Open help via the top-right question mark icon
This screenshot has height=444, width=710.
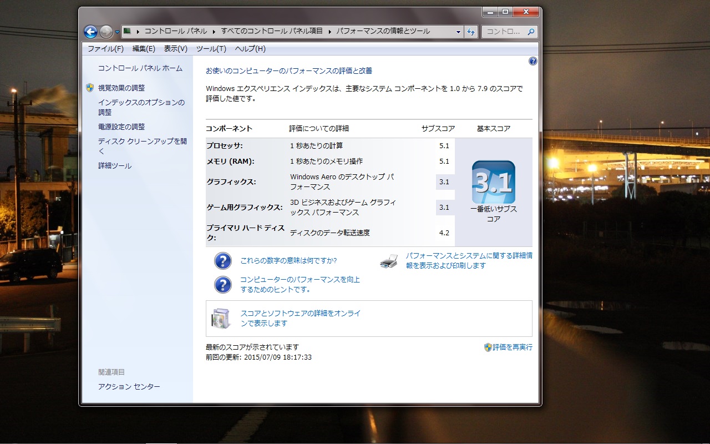tap(533, 61)
